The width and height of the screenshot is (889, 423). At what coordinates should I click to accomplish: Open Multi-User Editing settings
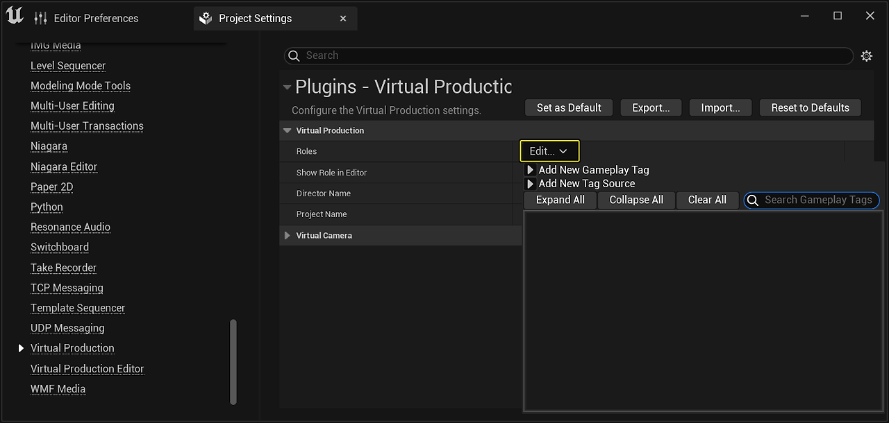[72, 106]
